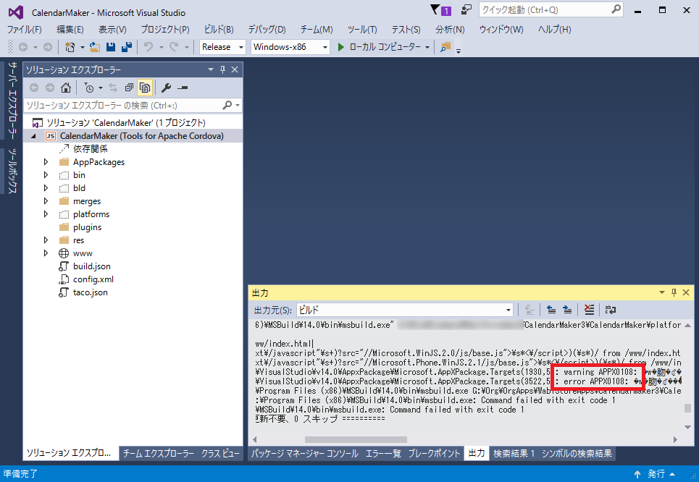
Task: Switch to the ブレークポイント tab
Action: 434,454
